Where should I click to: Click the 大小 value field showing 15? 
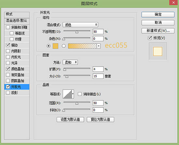[x=98, y=76]
